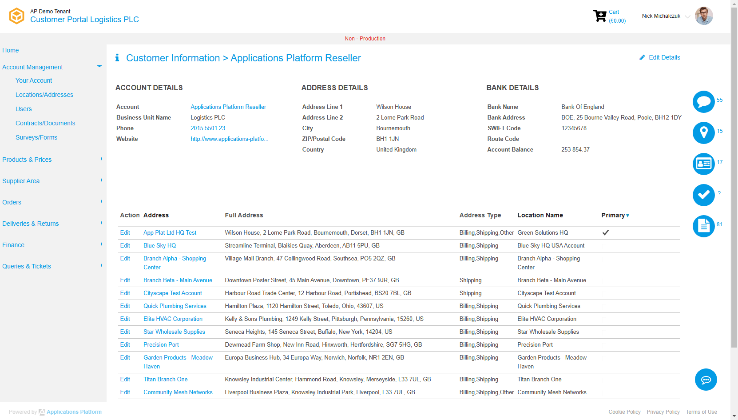
Task: Open Applications Platform Reseller account link
Action: point(228,107)
